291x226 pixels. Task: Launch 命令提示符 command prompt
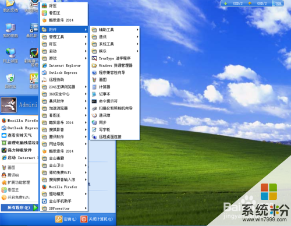115,101
